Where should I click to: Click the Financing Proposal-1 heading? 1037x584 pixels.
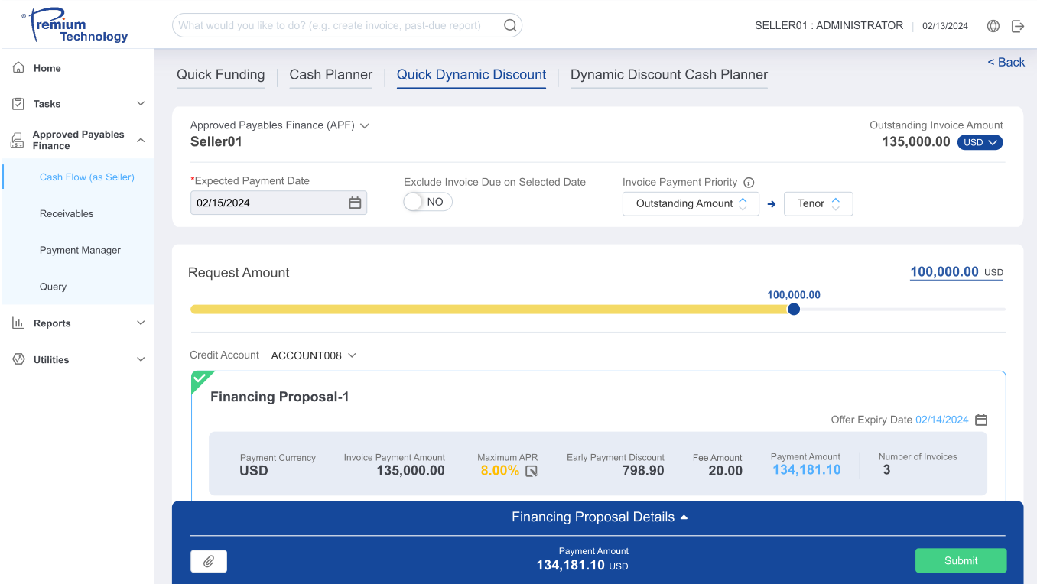279,397
